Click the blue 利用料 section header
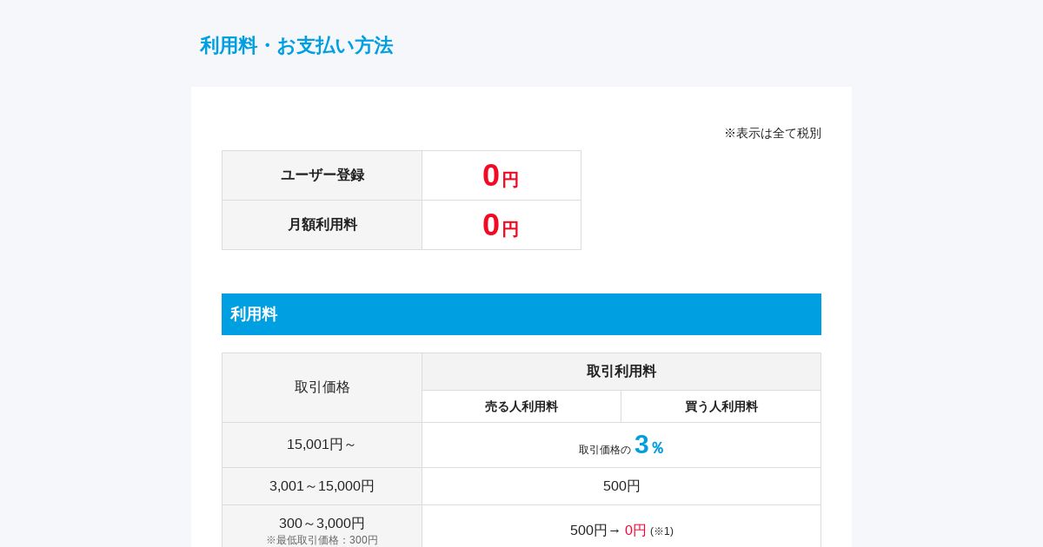The image size is (1043, 547). pos(521,314)
